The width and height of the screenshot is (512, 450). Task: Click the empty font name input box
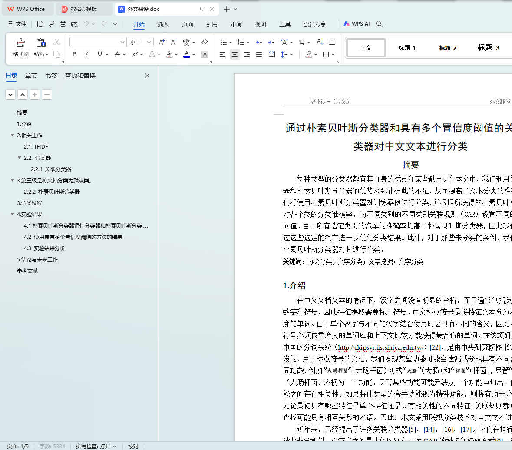tap(94, 42)
